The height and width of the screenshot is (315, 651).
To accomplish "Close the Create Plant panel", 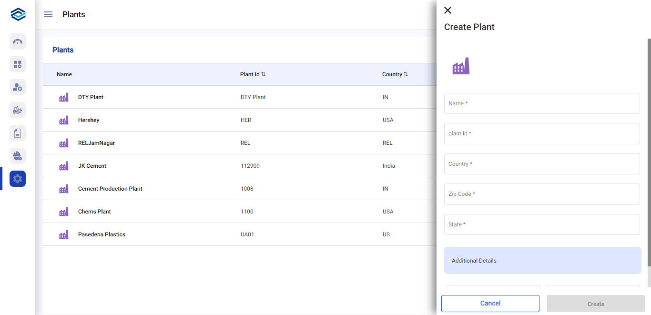I will click(448, 10).
